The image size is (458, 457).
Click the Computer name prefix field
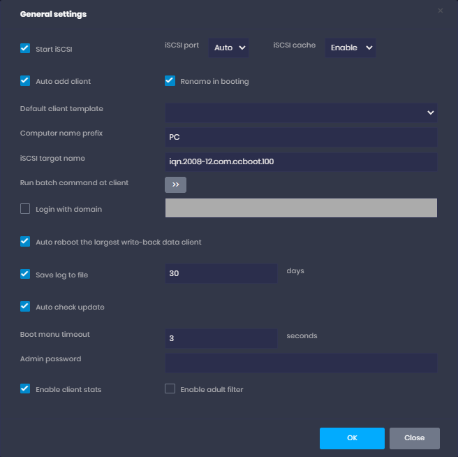(301, 137)
